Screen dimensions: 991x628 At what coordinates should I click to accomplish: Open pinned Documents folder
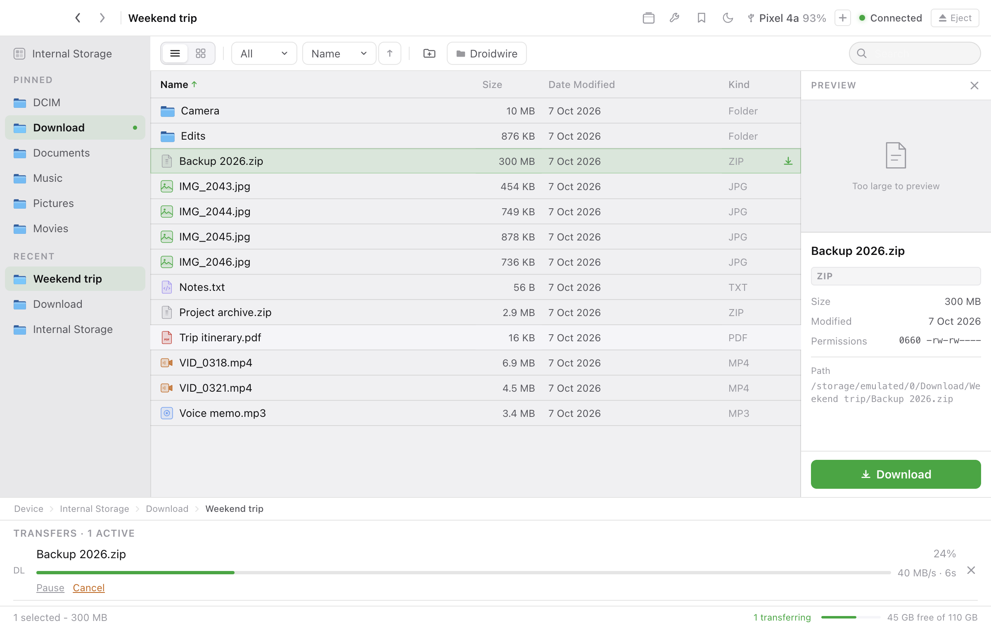click(x=75, y=153)
